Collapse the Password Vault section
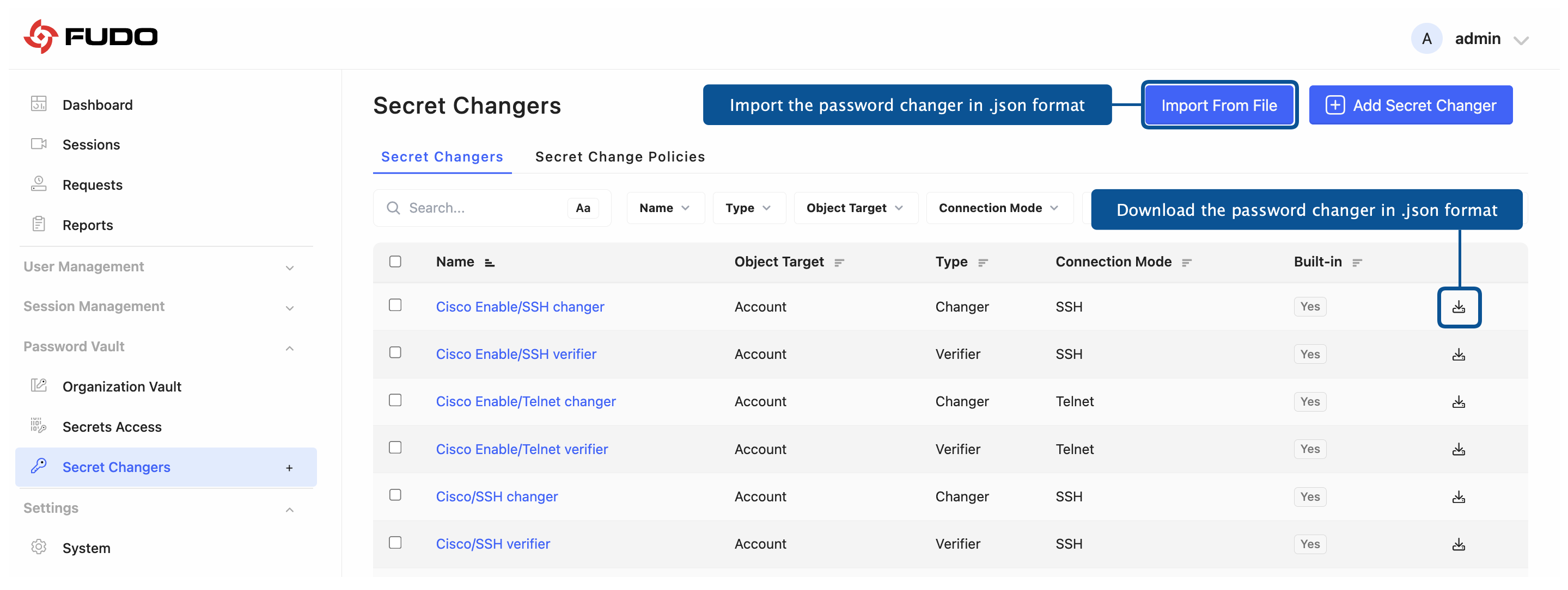 point(290,347)
